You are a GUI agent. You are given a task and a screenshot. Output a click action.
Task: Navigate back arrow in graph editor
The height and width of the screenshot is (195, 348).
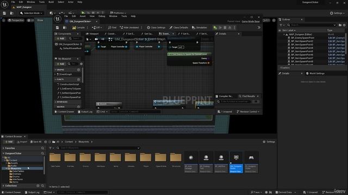[x=96, y=39]
